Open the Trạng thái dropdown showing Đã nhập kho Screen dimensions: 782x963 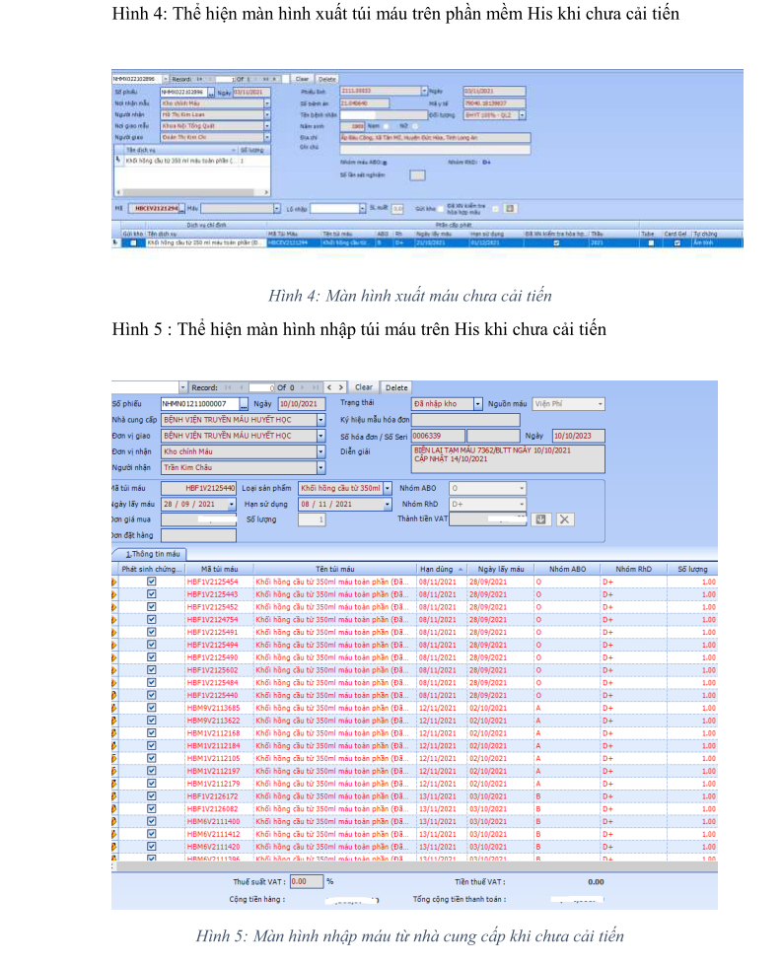478,404
